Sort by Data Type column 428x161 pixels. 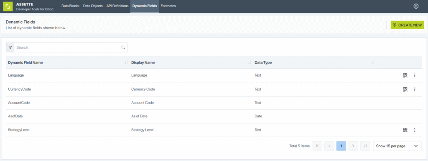[373, 62]
